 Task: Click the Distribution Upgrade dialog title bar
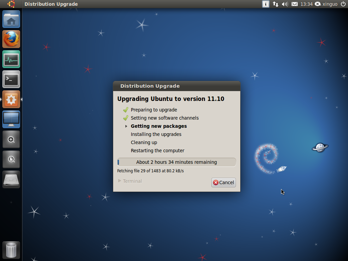coord(177,86)
